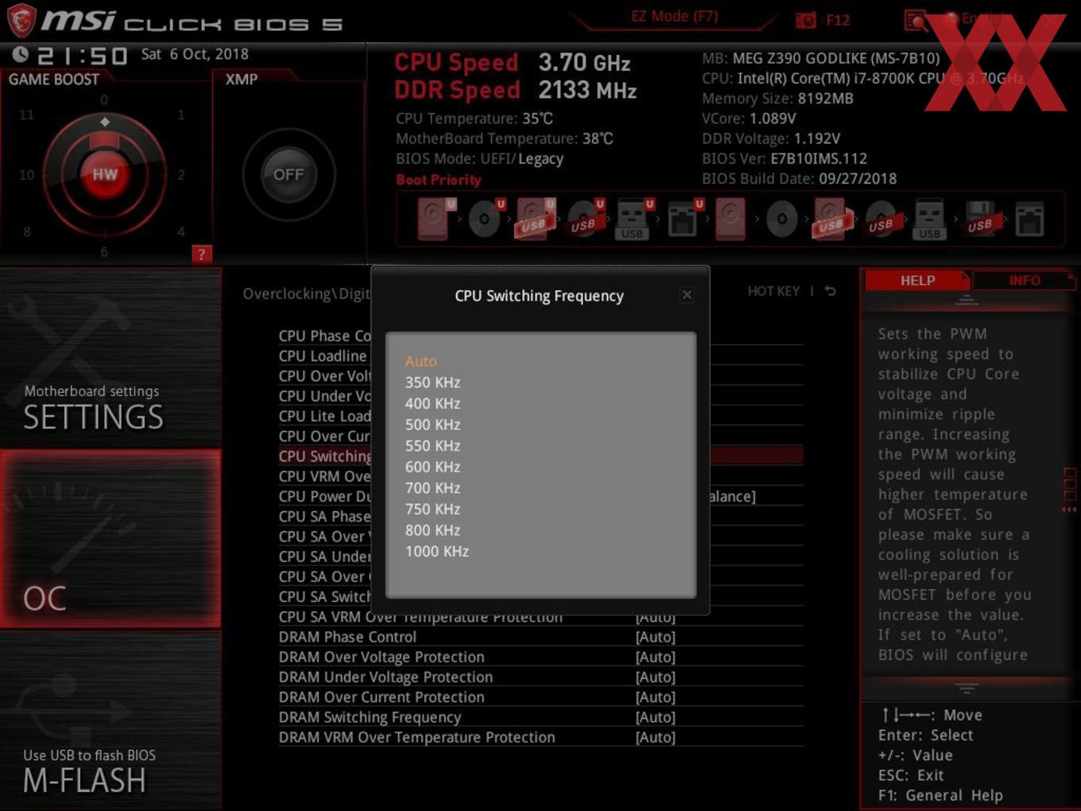1081x811 pixels.
Task: Select the legacy hard disk boot icon
Action: click(x=730, y=219)
